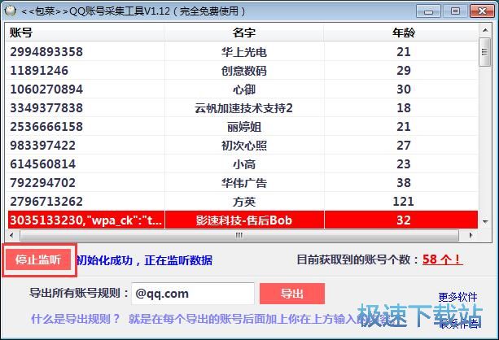Select account 2536666158
This screenshot has width=499, height=340.
pos(46,127)
